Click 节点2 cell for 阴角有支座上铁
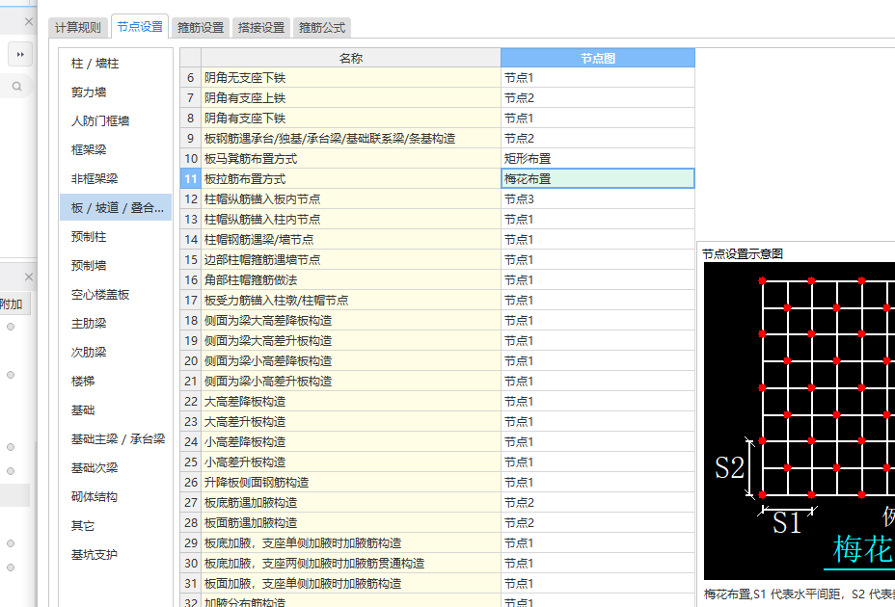This screenshot has height=607, width=895. [x=598, y=98]
